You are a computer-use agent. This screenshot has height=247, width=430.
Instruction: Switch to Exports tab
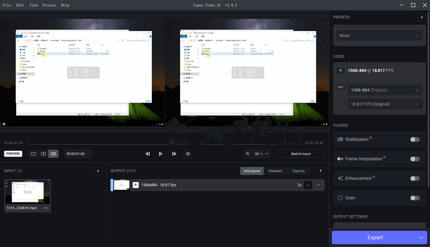point(298,171)
